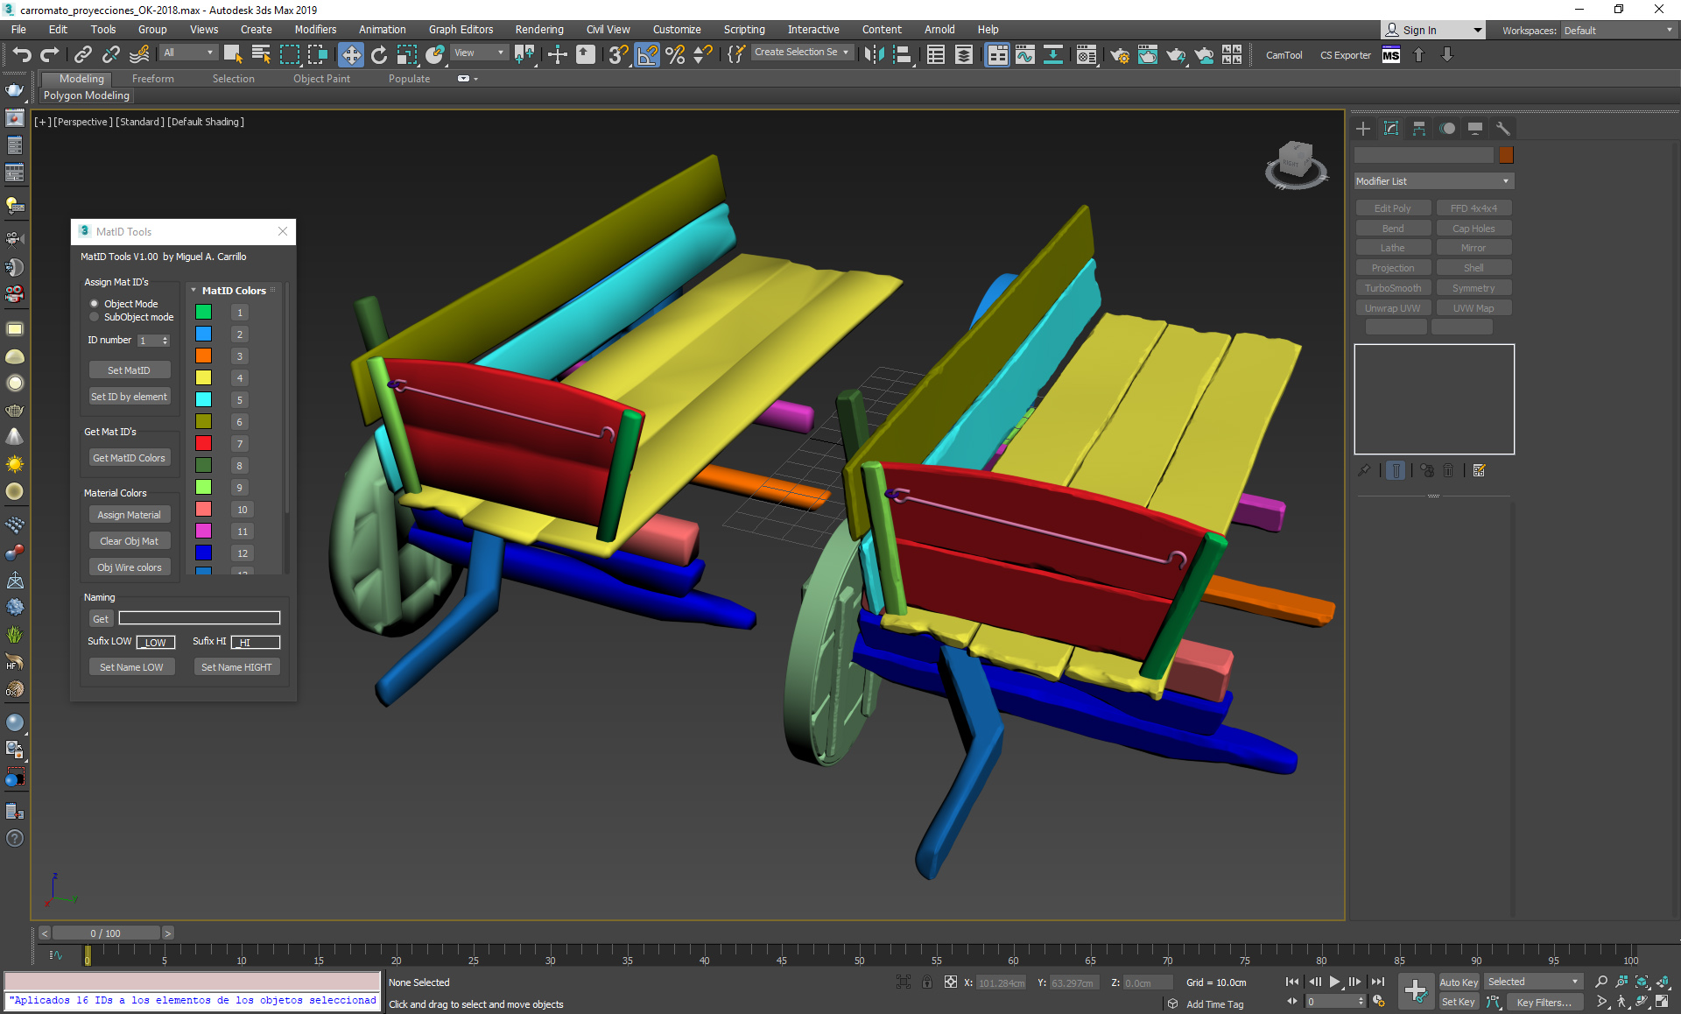Click the Undo arrow icon
Screen dimensions: 1681x1014
pyautogui.click(x=21, y=55)
